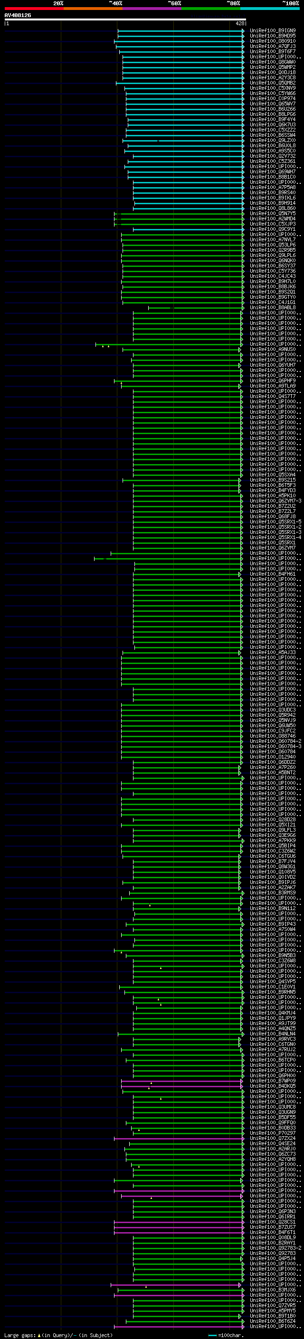Select hit label UniRef100_A7P5A8
Viewport: 304px width, 1339px height.
273,188
